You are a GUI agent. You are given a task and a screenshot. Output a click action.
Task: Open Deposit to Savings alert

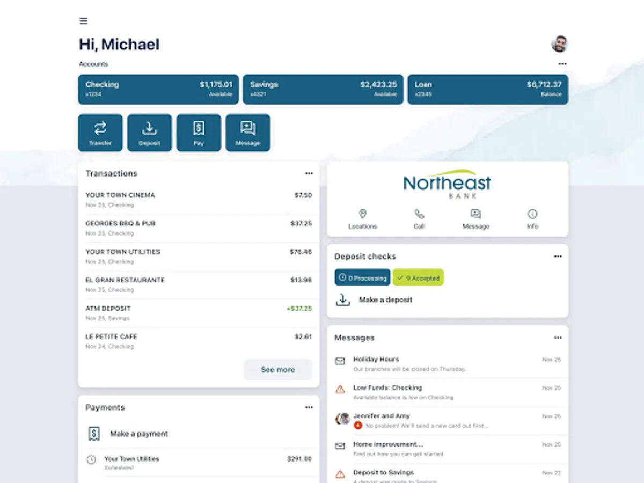point(448,474)
